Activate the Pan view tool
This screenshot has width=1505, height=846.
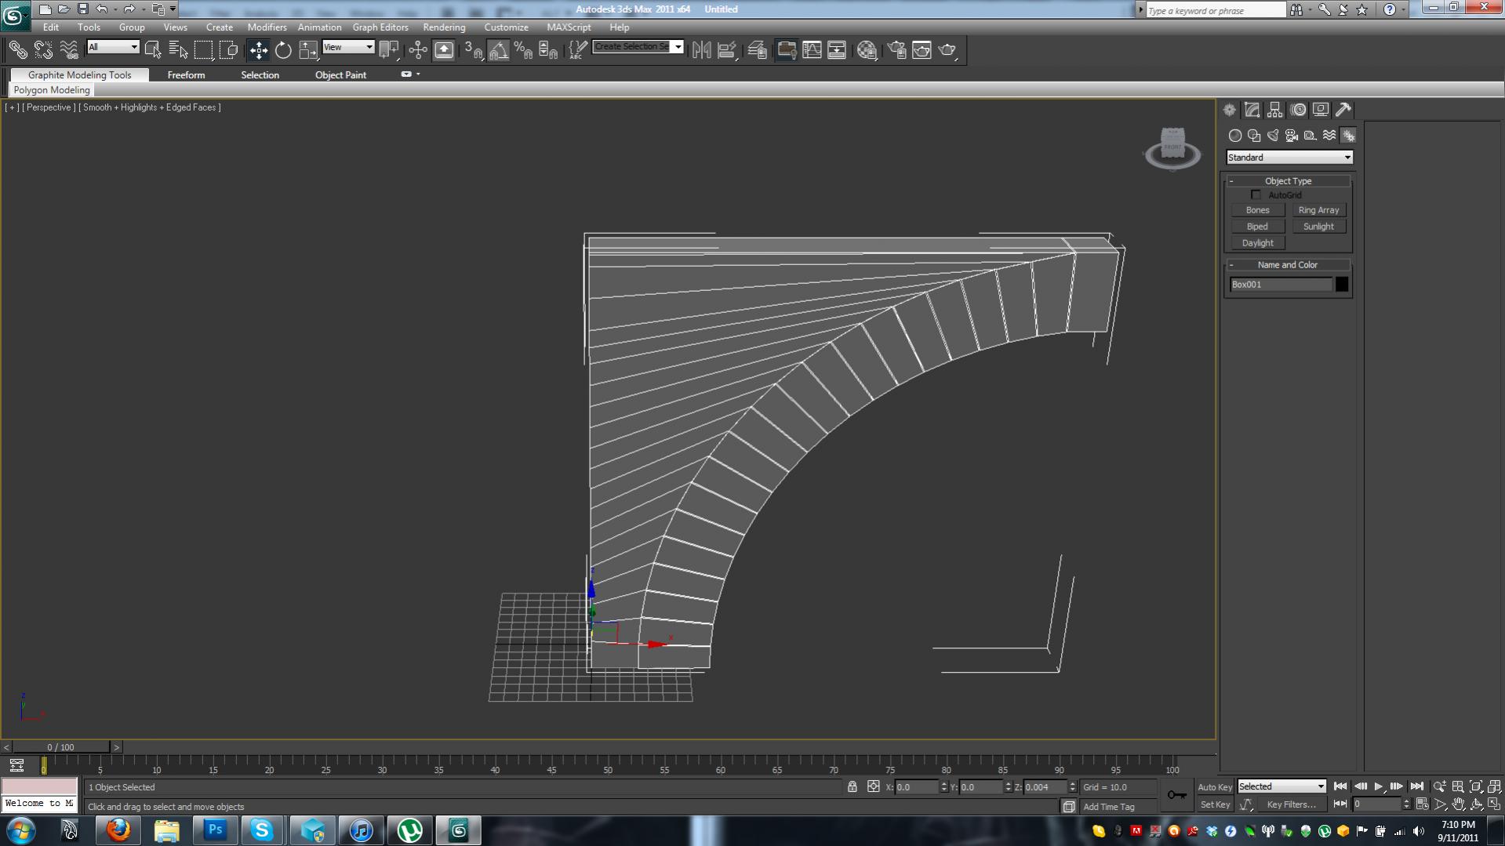pyautogui.click(x=1458, y=804)
